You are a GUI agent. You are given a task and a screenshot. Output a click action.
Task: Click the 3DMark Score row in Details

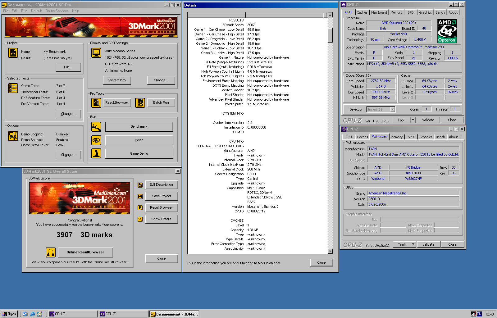(257, 25)
